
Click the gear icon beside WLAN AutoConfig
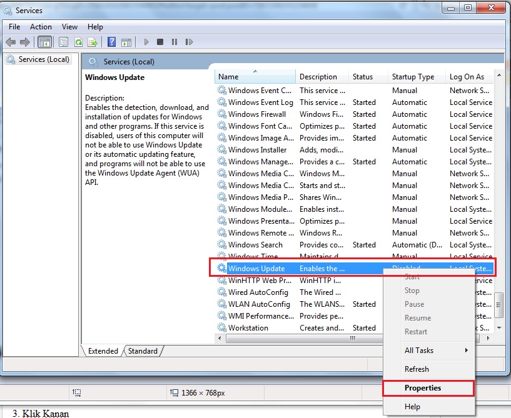click(x=222, y=304)
